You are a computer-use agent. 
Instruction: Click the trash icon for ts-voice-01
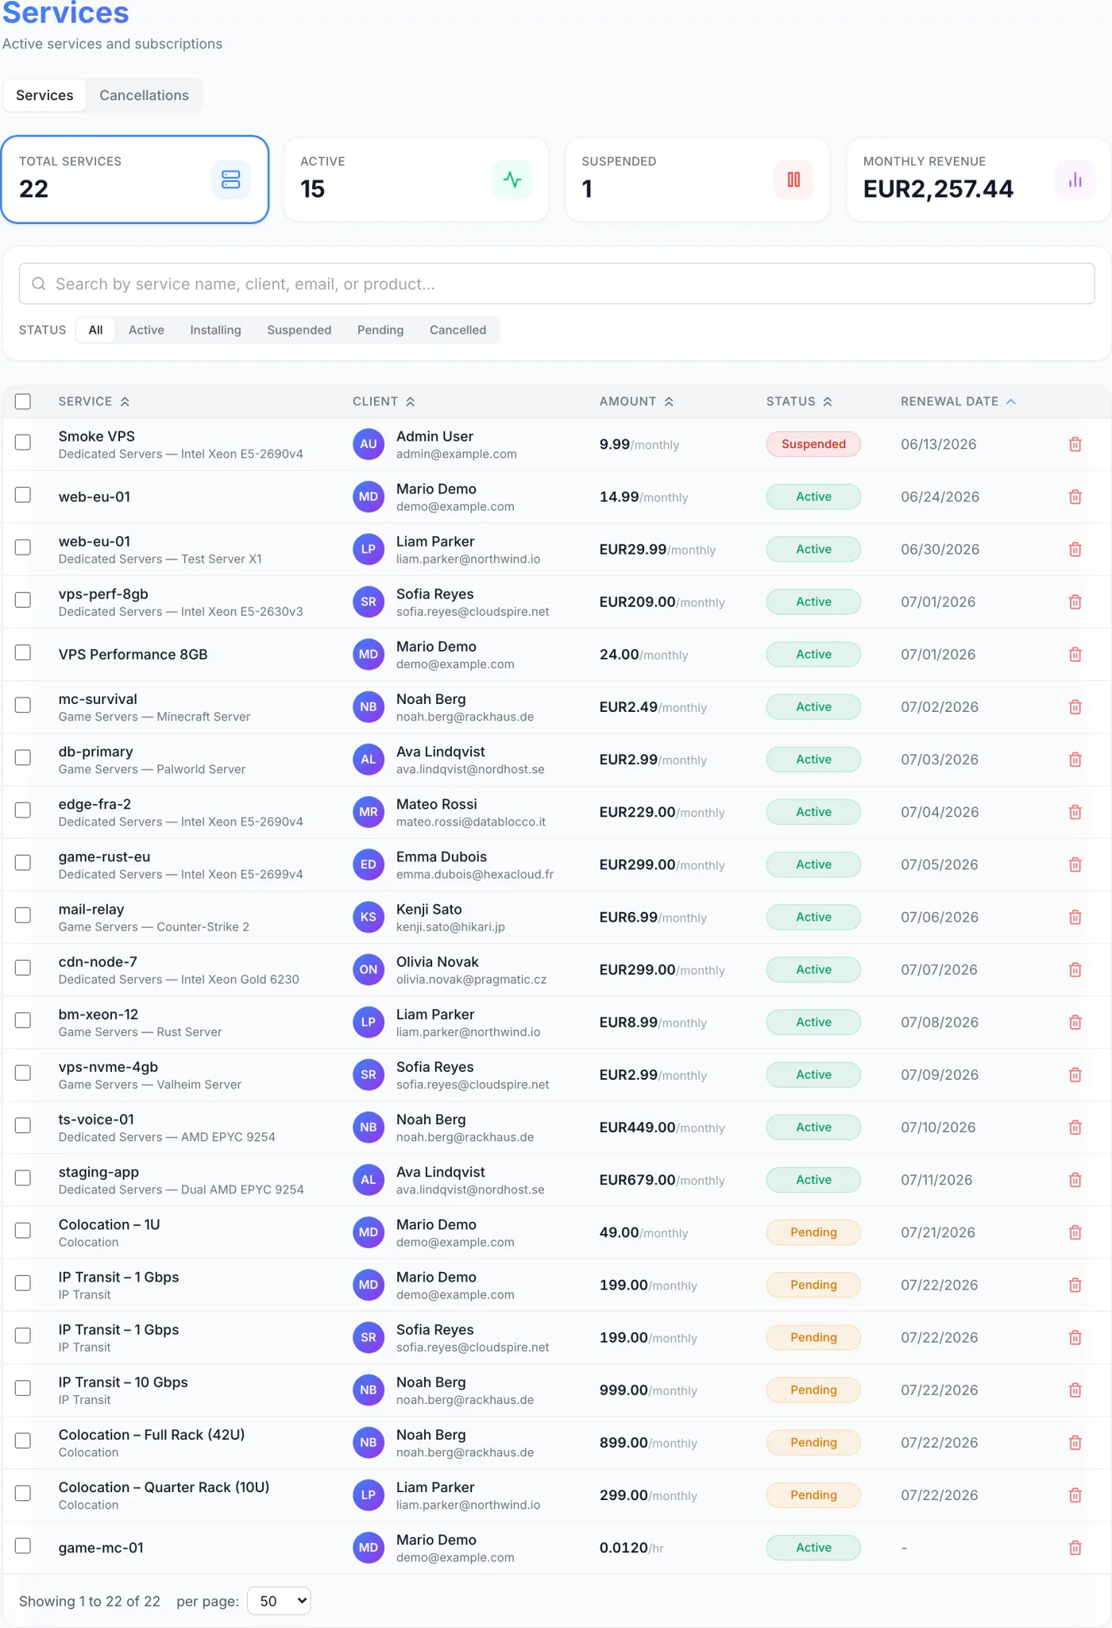click(1075, 1127)
